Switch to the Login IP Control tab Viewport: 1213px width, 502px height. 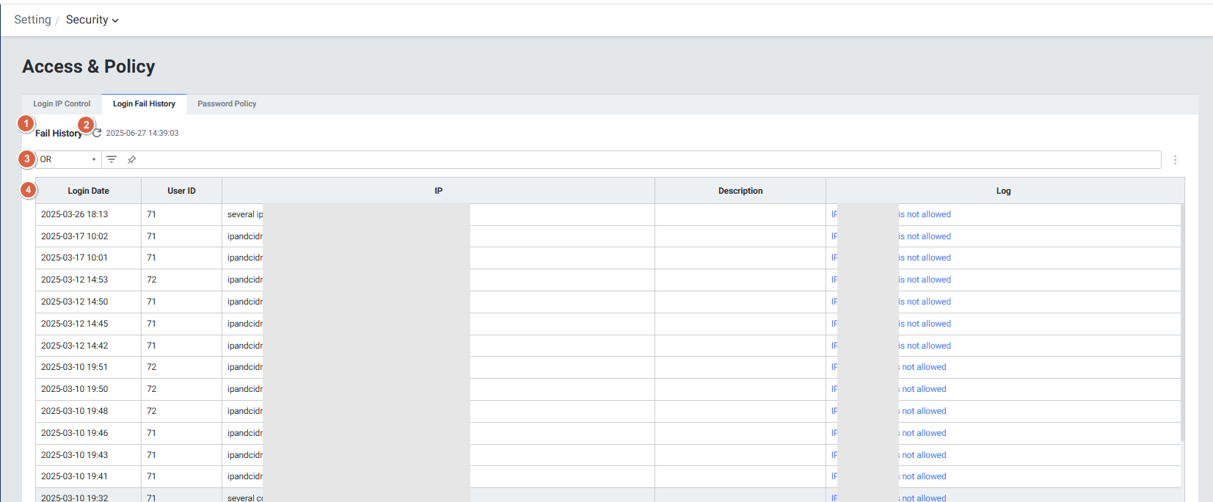(x=62, y=104)
